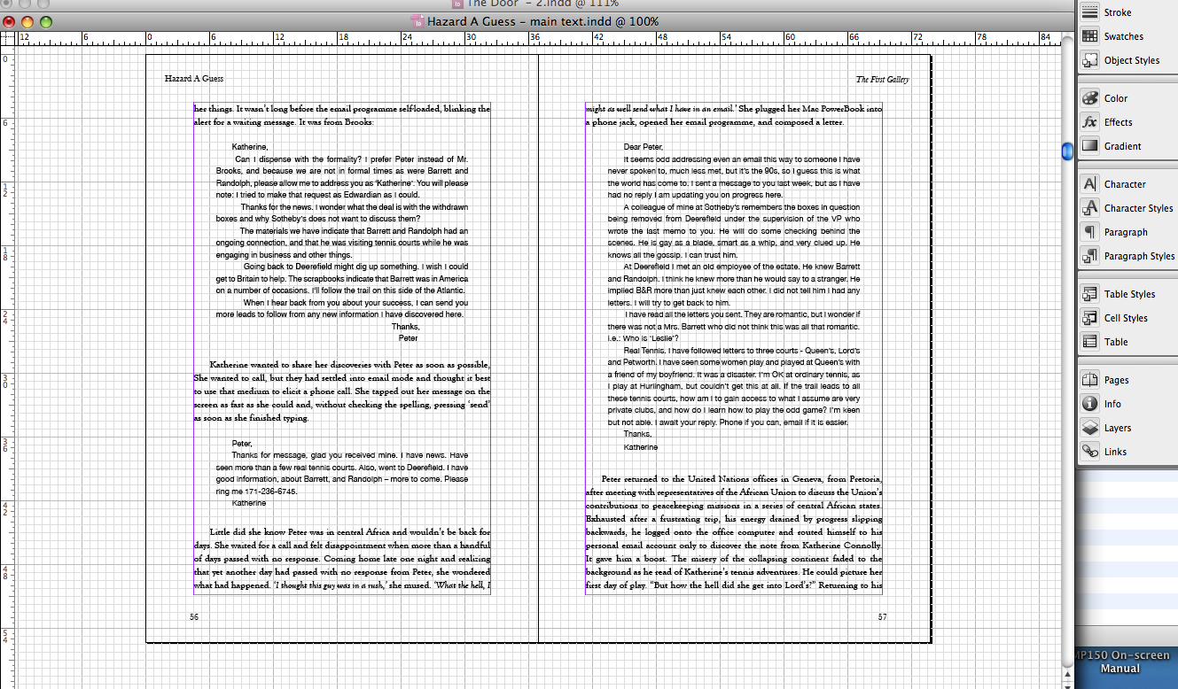Click the 'Peter,' salutation on page 56
This screenshot has height=689, width=1178.
(x=242, y=443)
